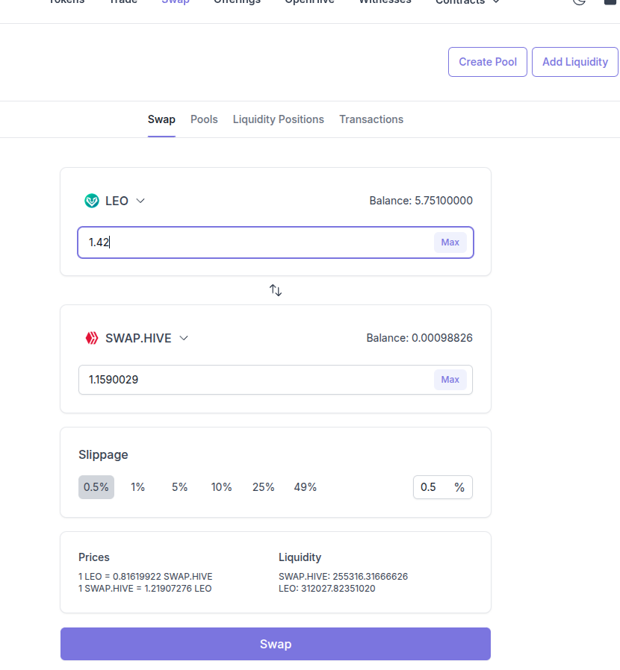Click the '1 LEO = 0.81619922 SWAP.HIVE' price

tap(146, 577)
